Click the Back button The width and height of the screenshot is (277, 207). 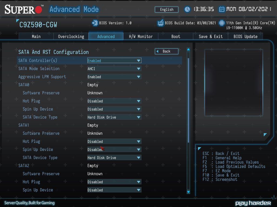pyautogui.click(x=167, y=51)
